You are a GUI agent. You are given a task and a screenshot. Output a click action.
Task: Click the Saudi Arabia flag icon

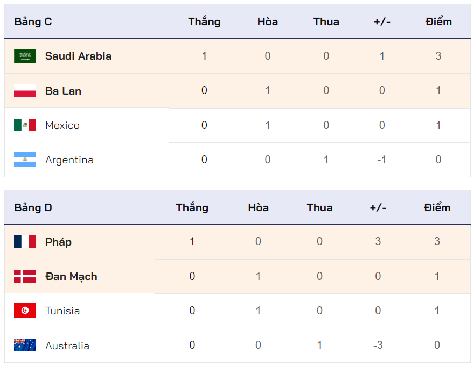pos(25,56)
